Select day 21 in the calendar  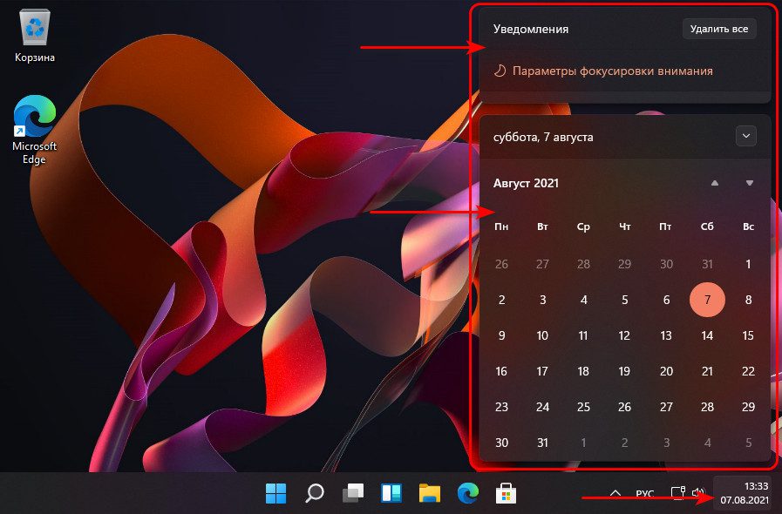pyautogui.click(x=707, y=371)
